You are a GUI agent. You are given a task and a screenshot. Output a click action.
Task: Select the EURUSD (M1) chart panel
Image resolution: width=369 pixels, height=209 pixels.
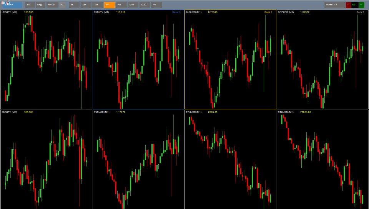pos(138,159)
